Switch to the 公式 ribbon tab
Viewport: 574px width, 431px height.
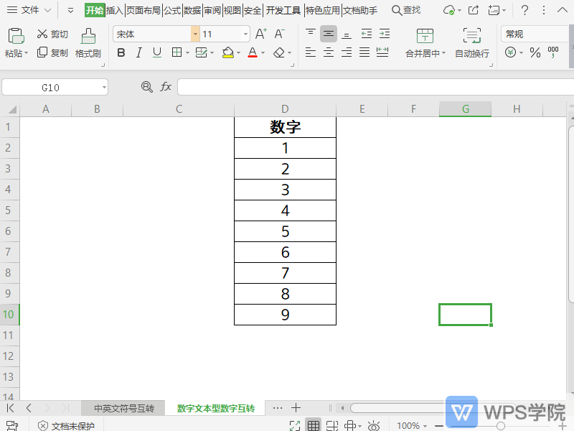[x=172, y=10]
